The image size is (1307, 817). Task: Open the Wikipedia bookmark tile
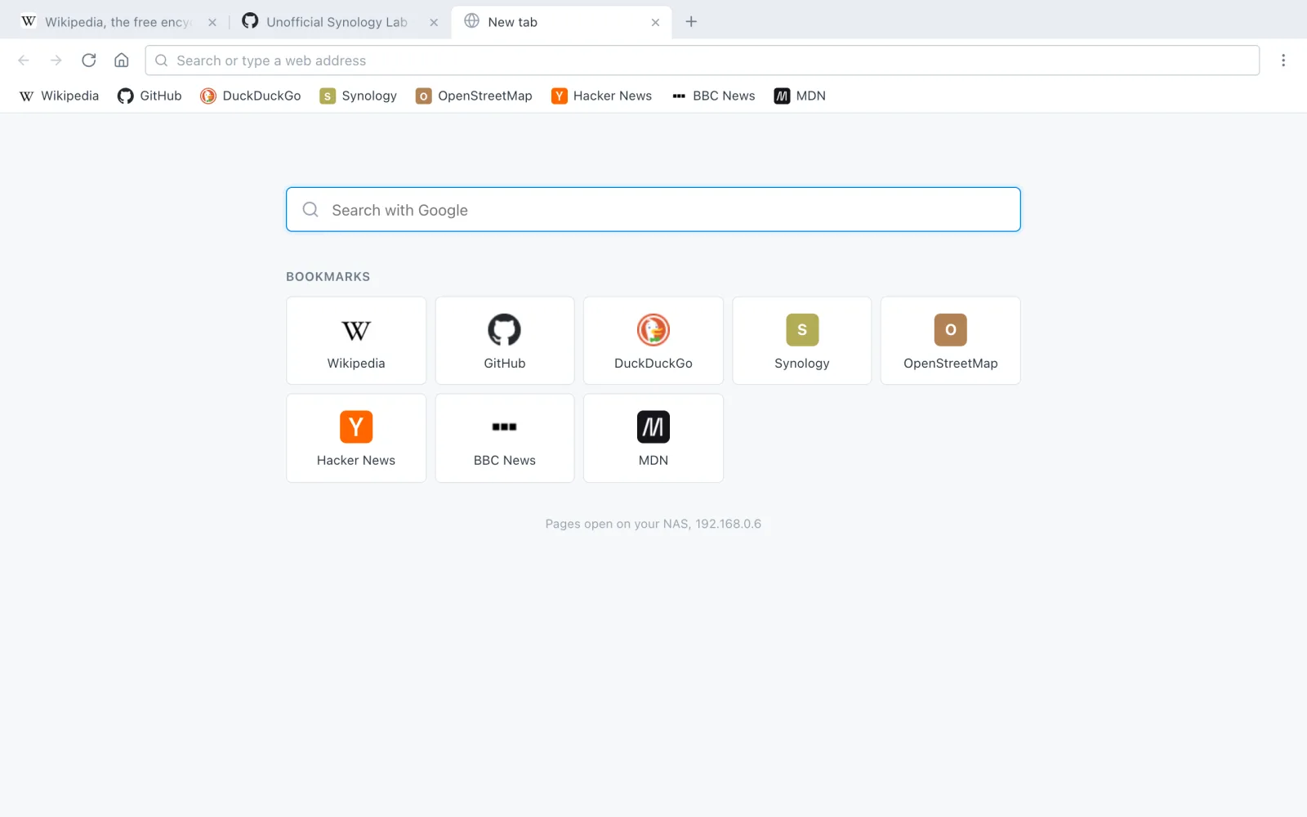pyautogui.click(x=356, y=341)
